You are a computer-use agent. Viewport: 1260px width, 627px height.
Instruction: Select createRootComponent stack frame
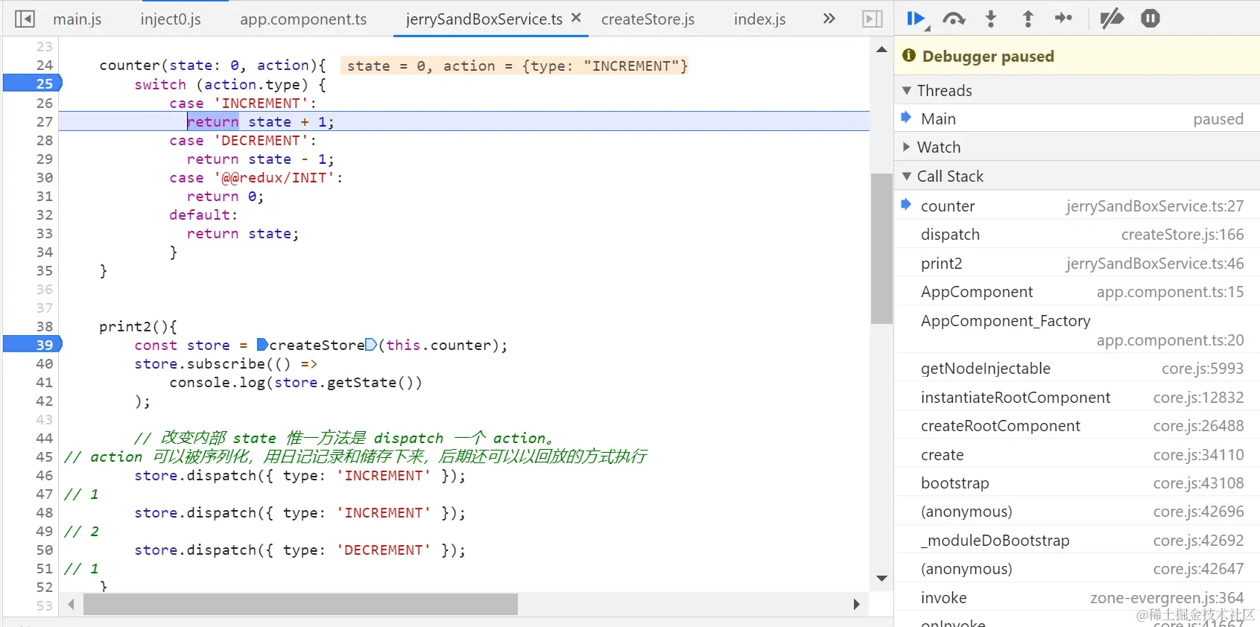(1077, 426)
